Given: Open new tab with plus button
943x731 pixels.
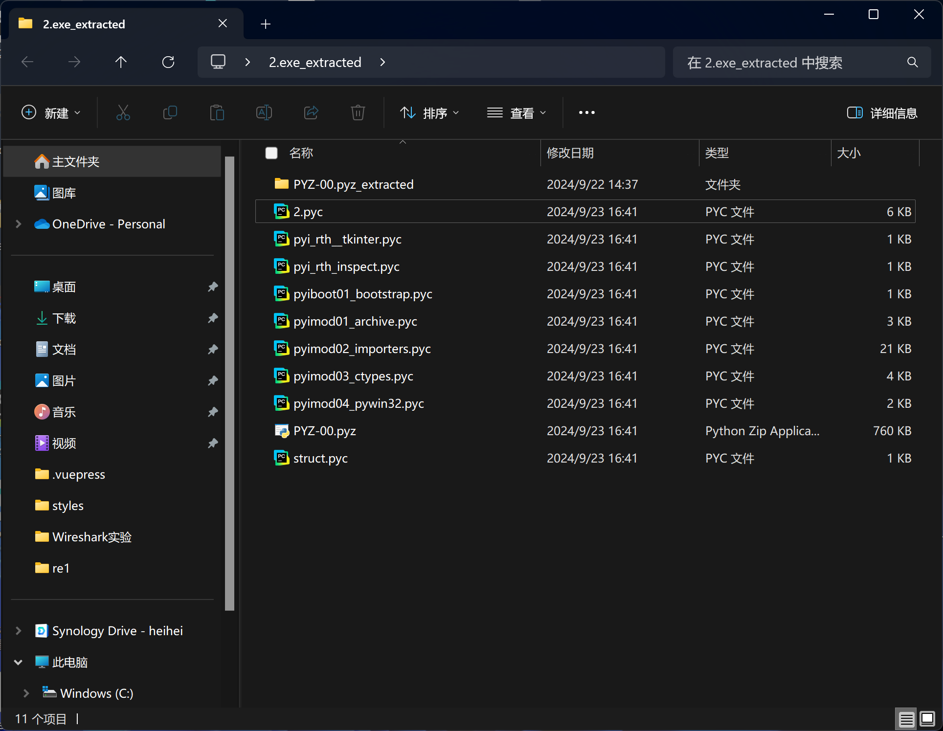Looking at the screenshot, I should coord(266,24).
